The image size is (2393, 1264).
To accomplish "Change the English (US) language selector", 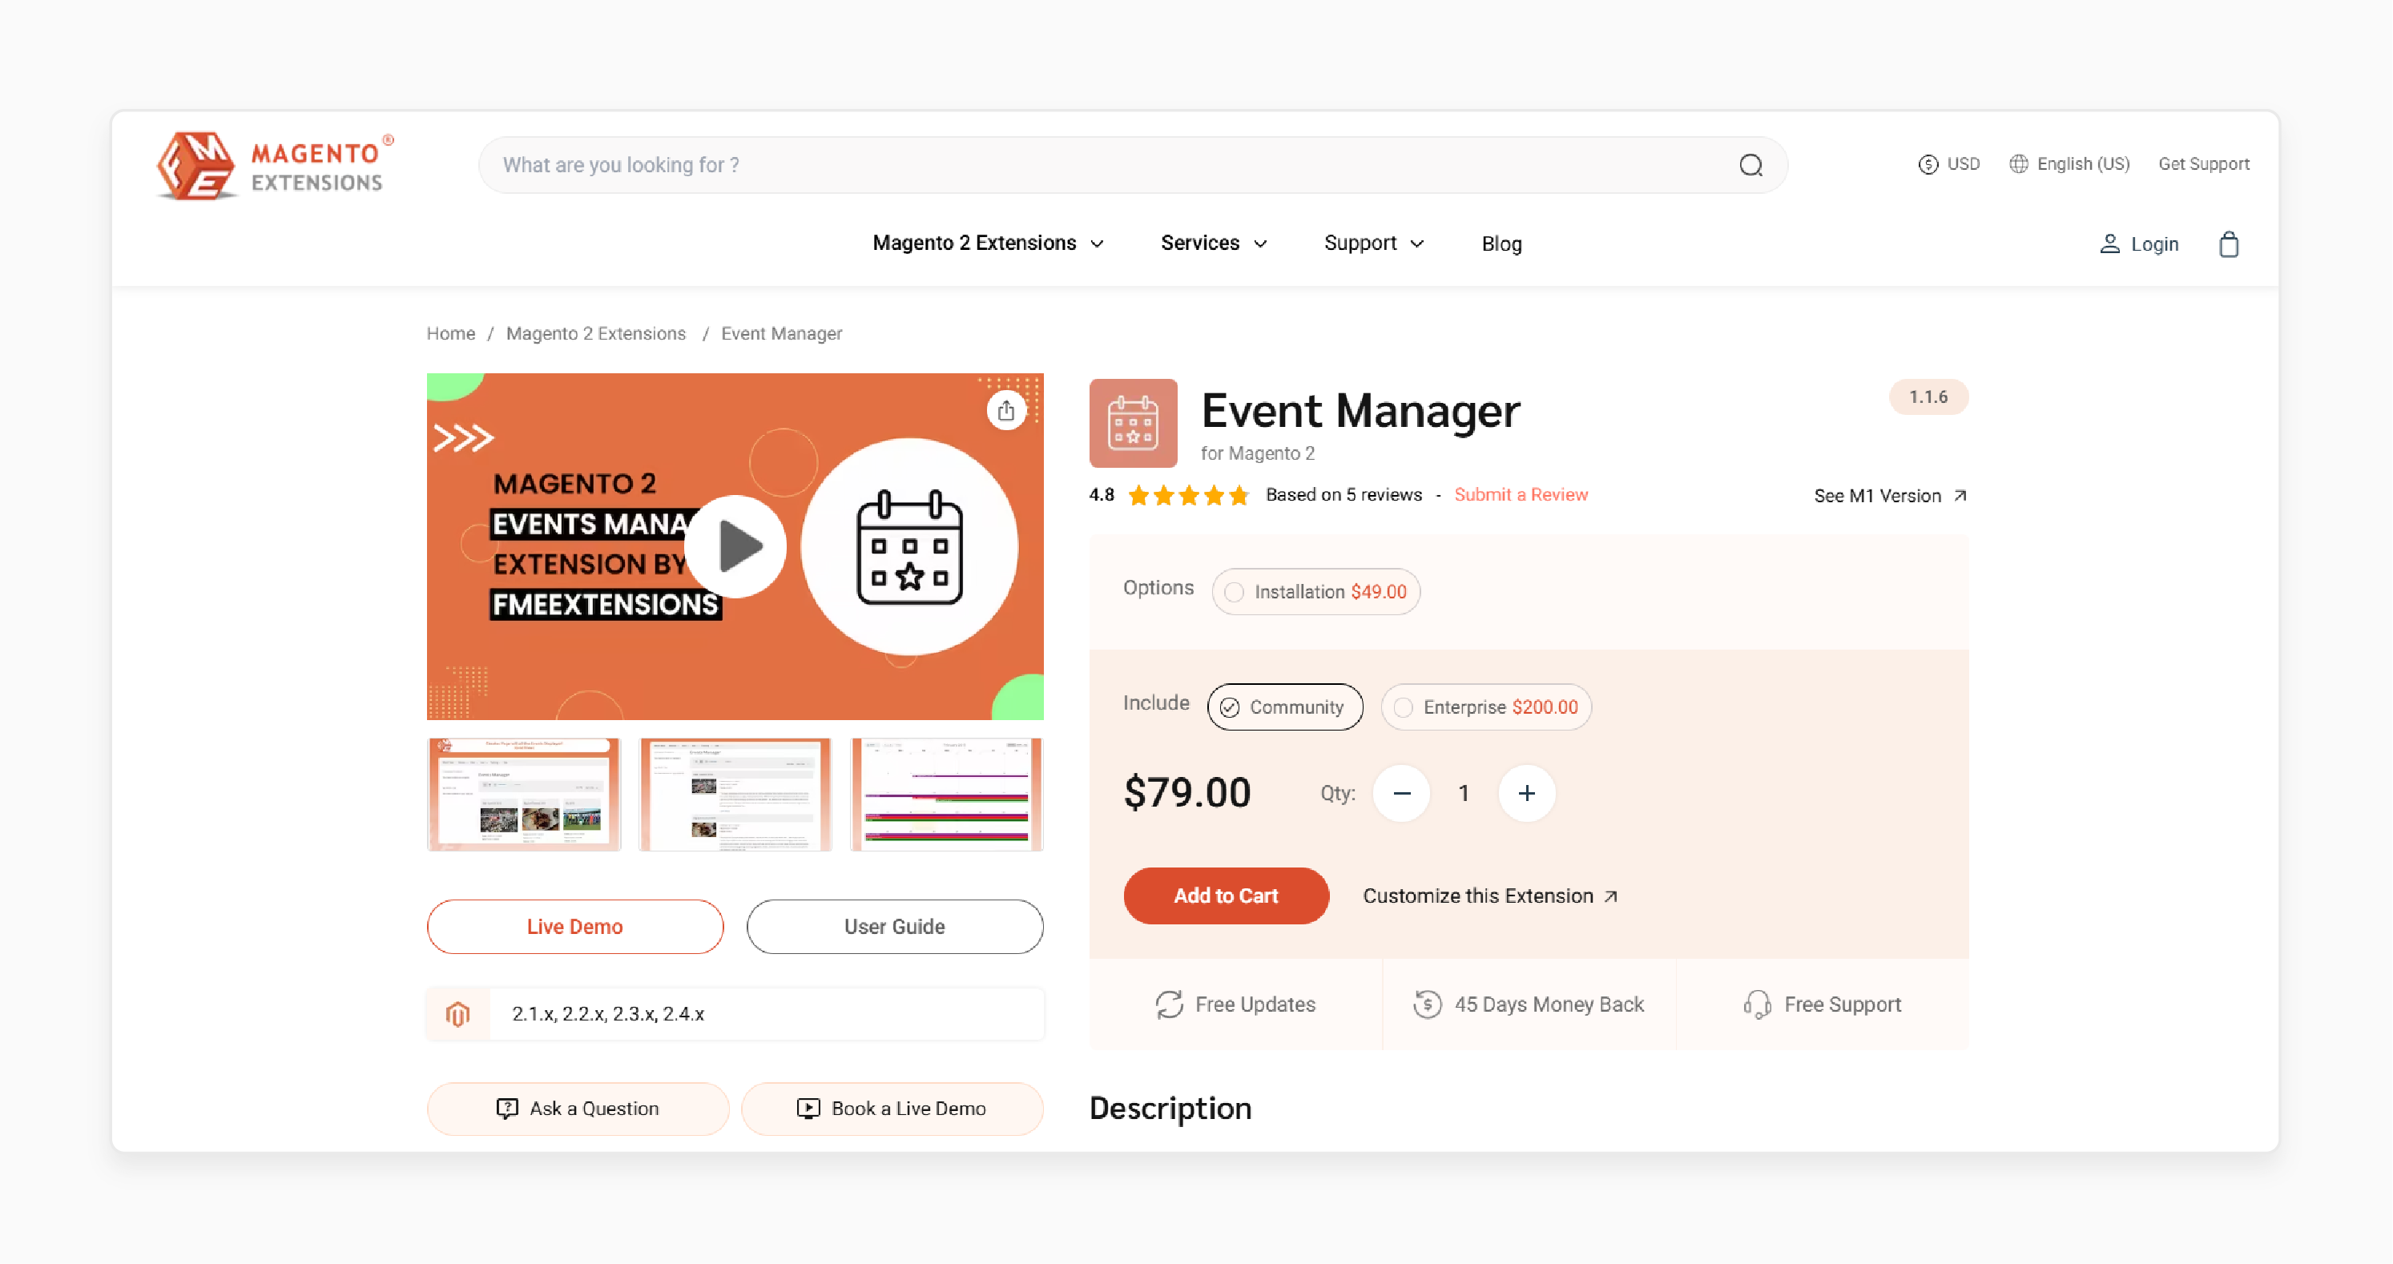I will tap(2069, 164).
